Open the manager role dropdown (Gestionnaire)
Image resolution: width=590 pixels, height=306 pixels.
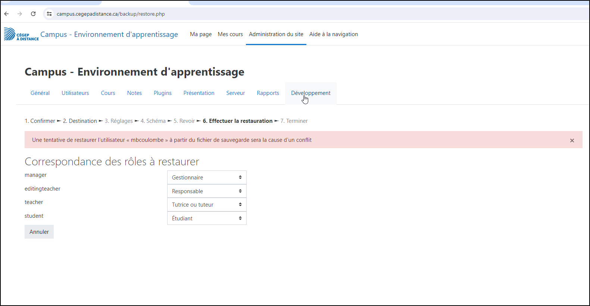click(x=207, y=178)
